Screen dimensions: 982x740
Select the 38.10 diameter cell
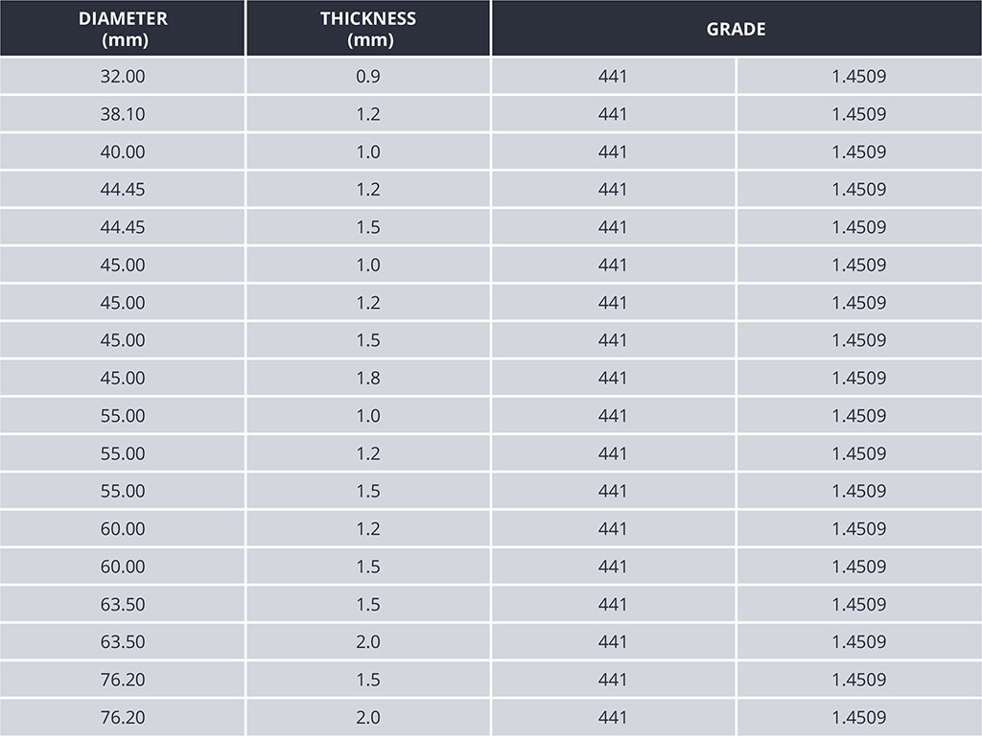tap(123, 114)
